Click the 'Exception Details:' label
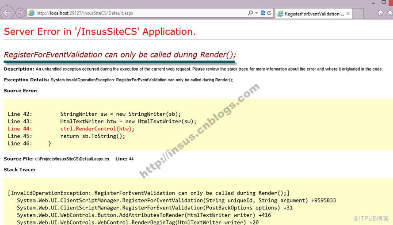393x225 pixels. click(27, 80)
